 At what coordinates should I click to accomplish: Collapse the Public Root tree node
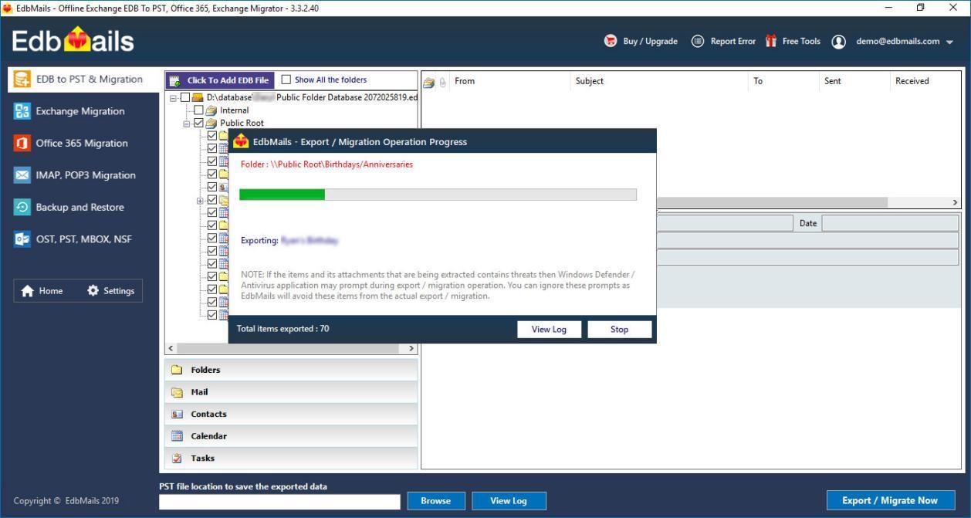point(187,123)
